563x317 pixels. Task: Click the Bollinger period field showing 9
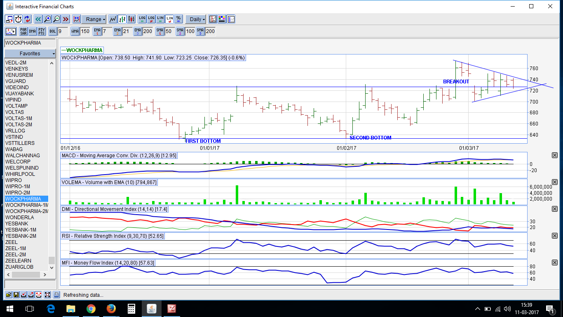(63, 31)
